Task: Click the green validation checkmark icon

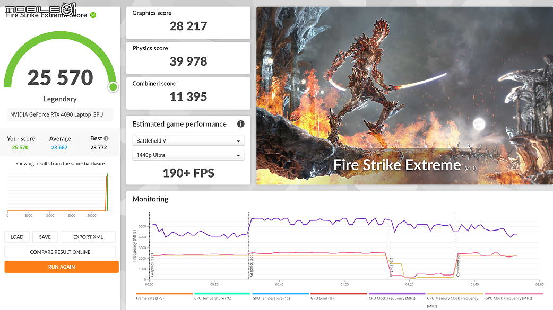Action: coord(93,15)
